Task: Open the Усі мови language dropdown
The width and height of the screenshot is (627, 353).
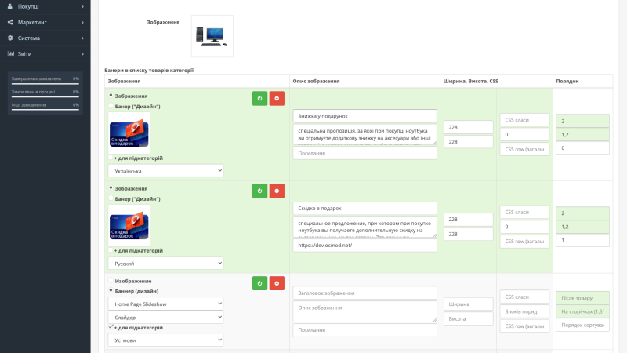Action: click(165, 340)
